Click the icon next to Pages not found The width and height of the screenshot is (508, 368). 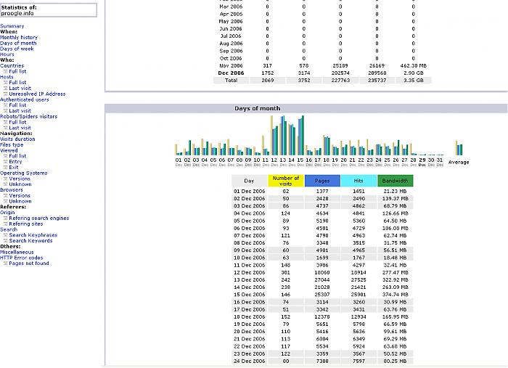tap(6, 264)
